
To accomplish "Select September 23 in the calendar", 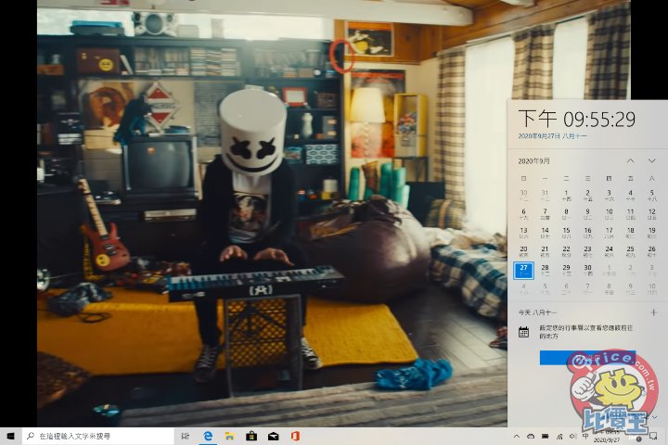I will [587, 251].
